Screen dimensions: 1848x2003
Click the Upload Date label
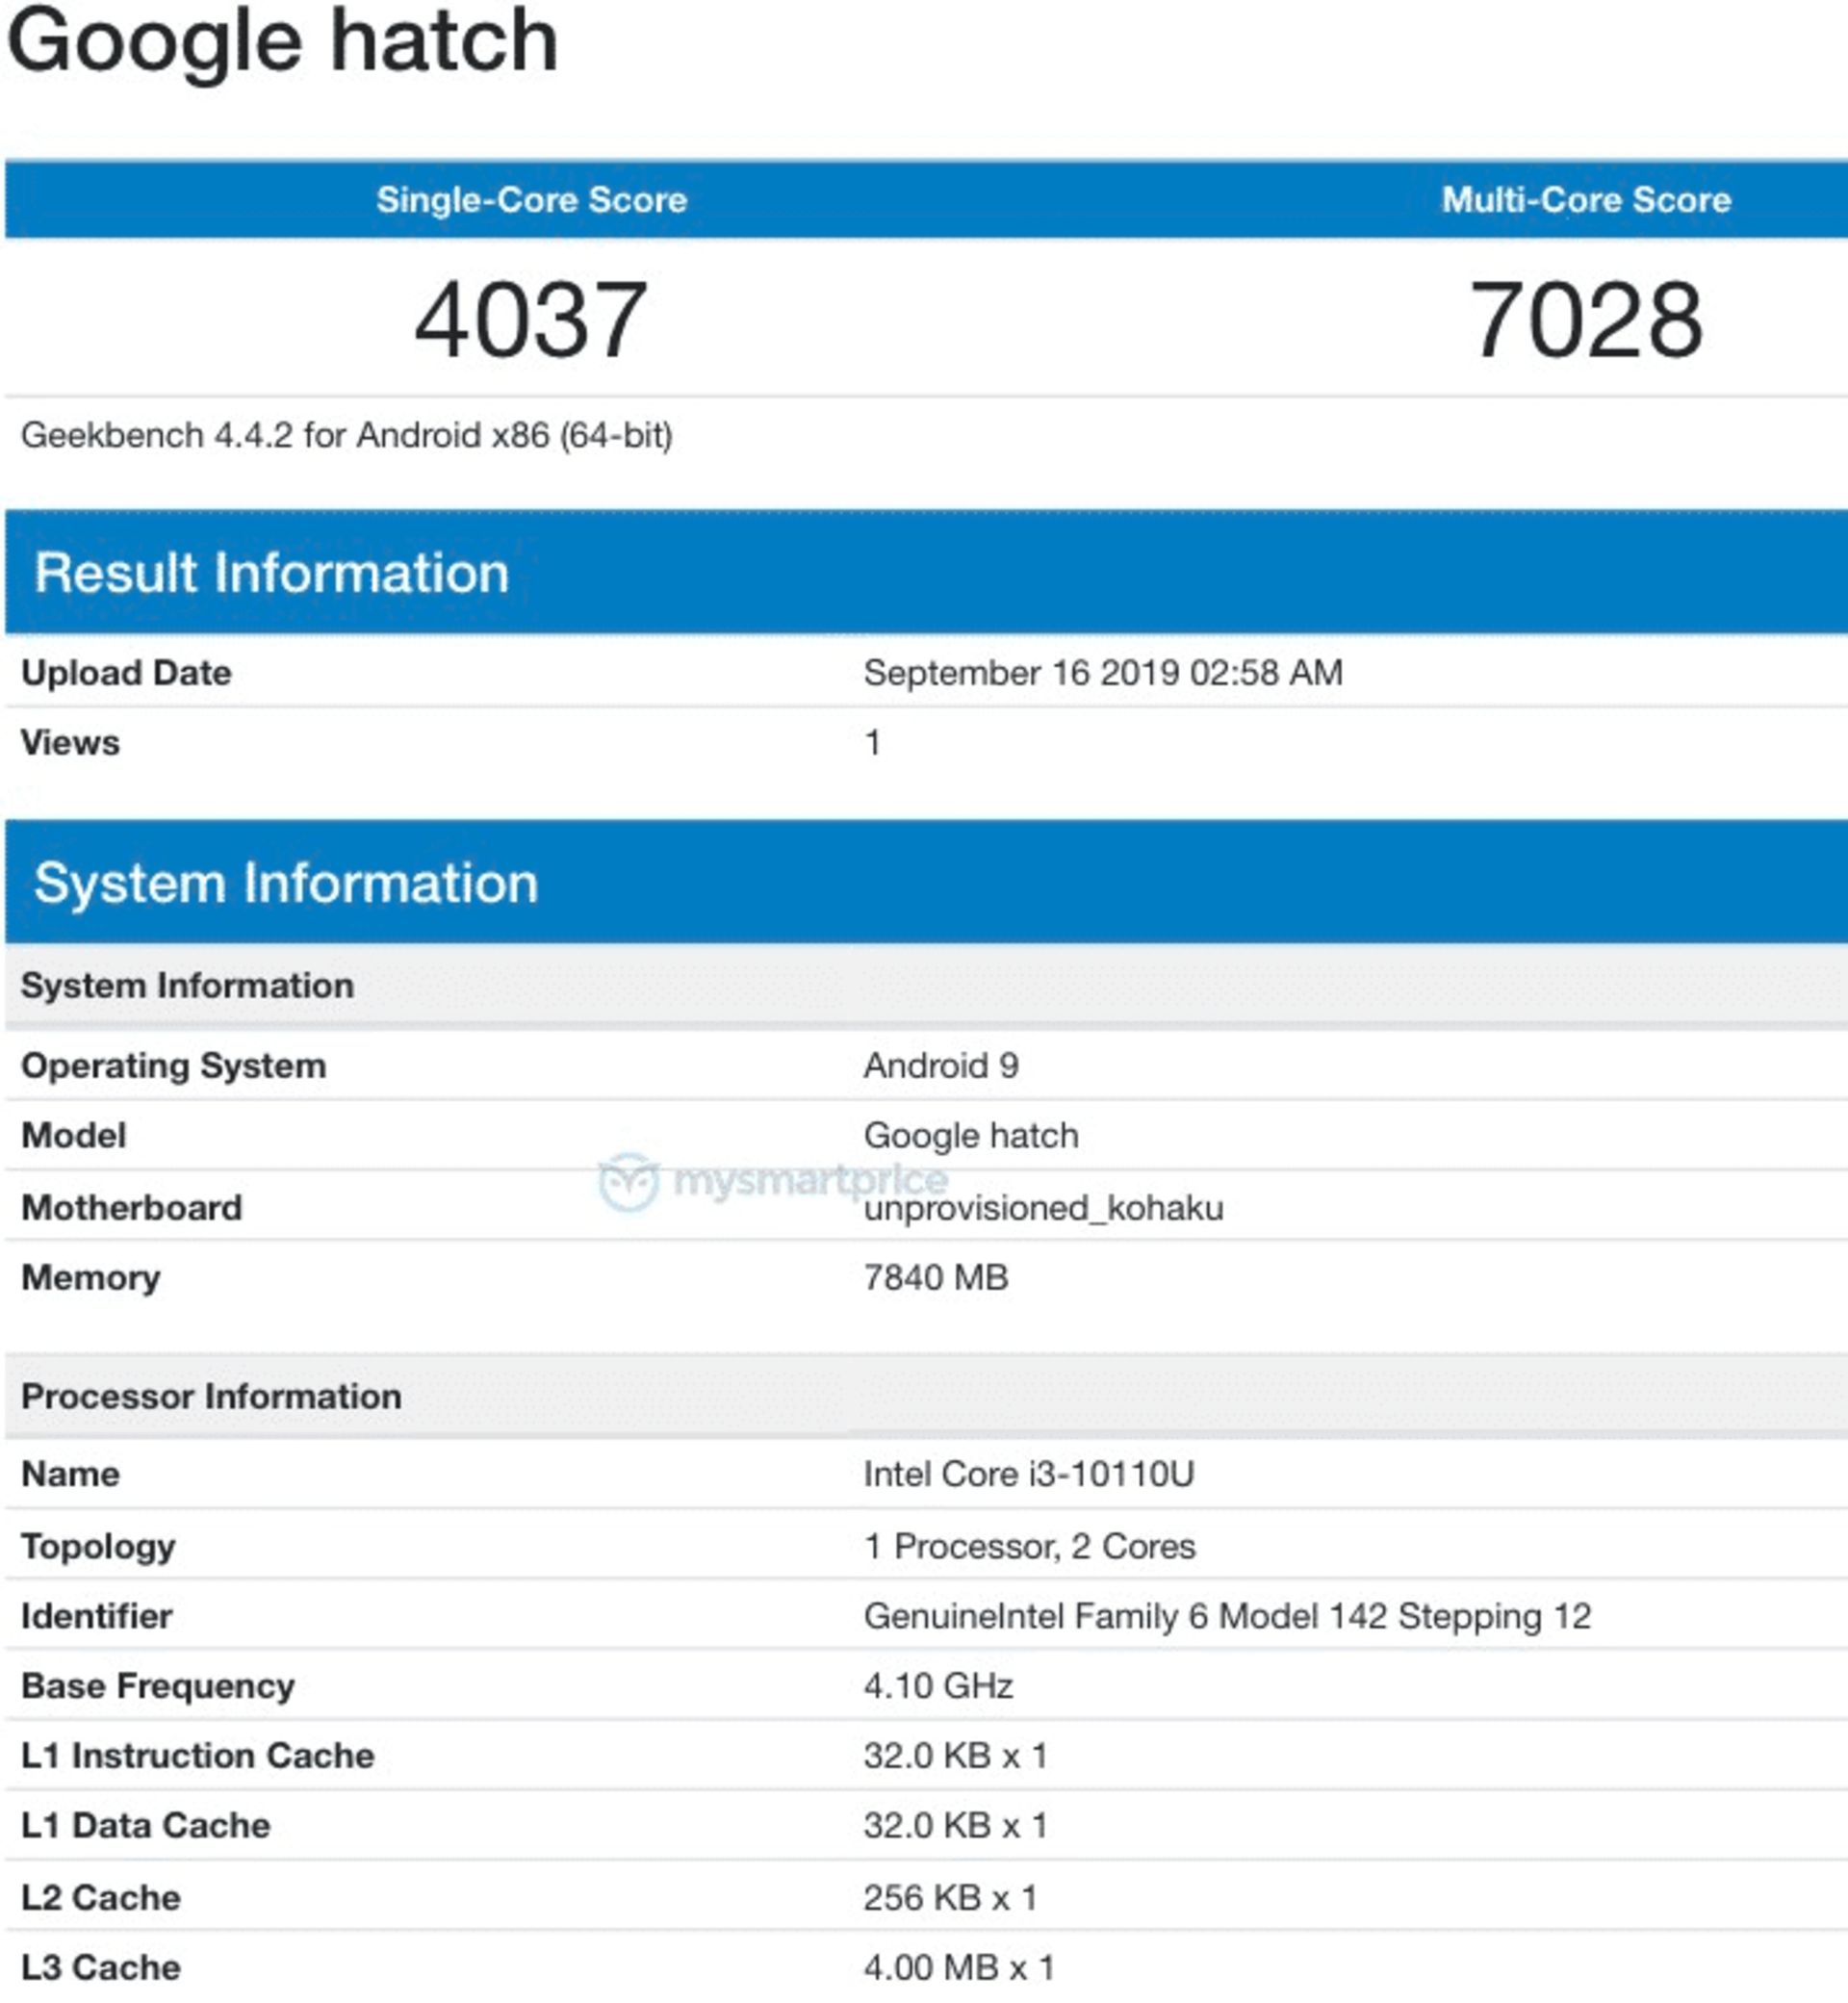(126, 673)
